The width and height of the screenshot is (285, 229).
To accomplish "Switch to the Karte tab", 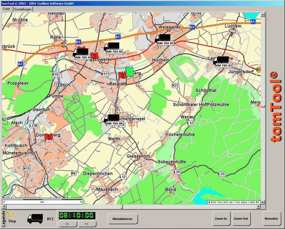I will [x=7, y=9].
